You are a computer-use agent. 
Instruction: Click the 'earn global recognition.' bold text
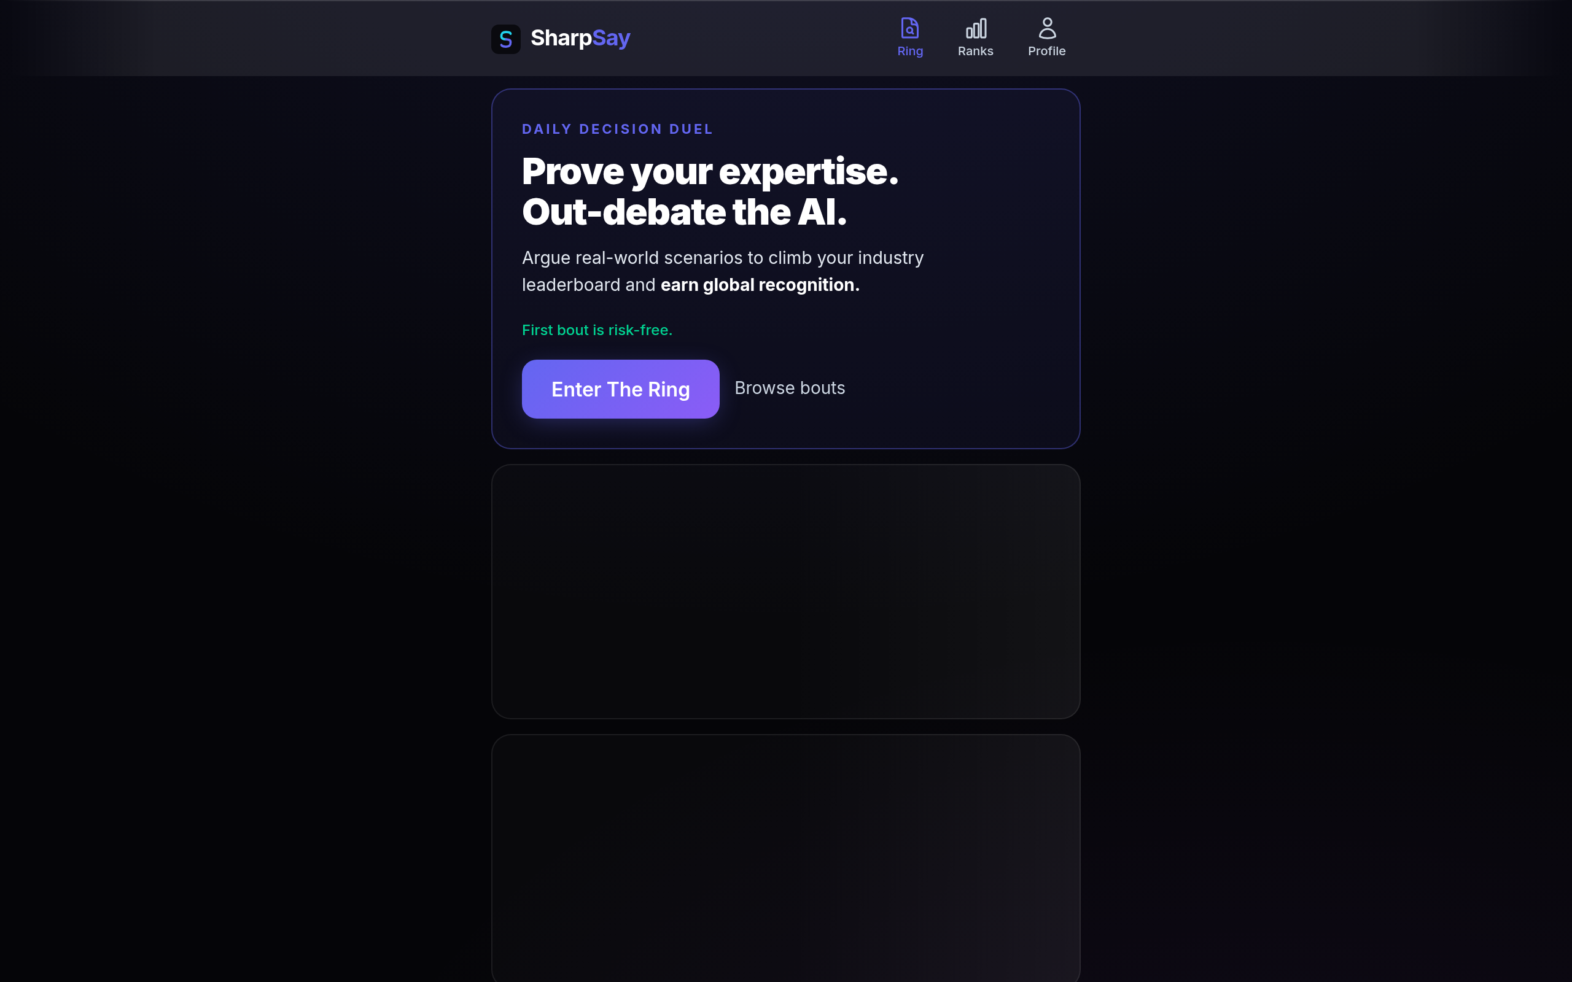tap(760, 284)
